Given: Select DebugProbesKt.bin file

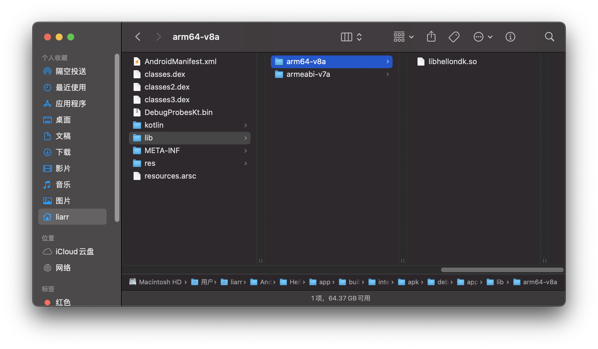Looking at the screenshot, I should point(190,112).
